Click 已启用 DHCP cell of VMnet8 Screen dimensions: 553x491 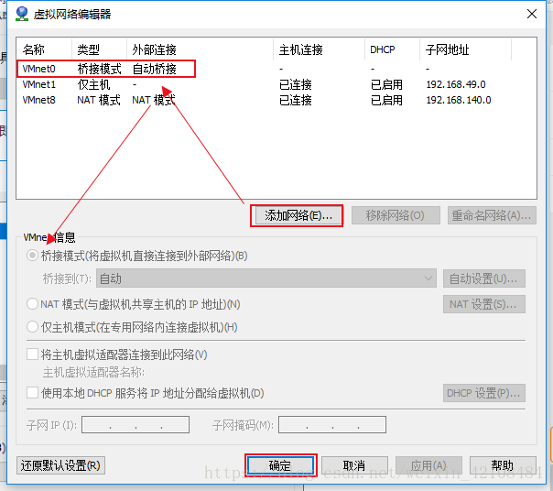(x=386, y=100)
